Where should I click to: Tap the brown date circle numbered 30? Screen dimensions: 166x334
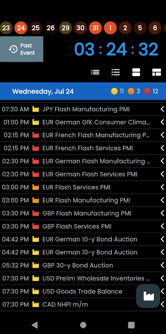tap(81, 28)
